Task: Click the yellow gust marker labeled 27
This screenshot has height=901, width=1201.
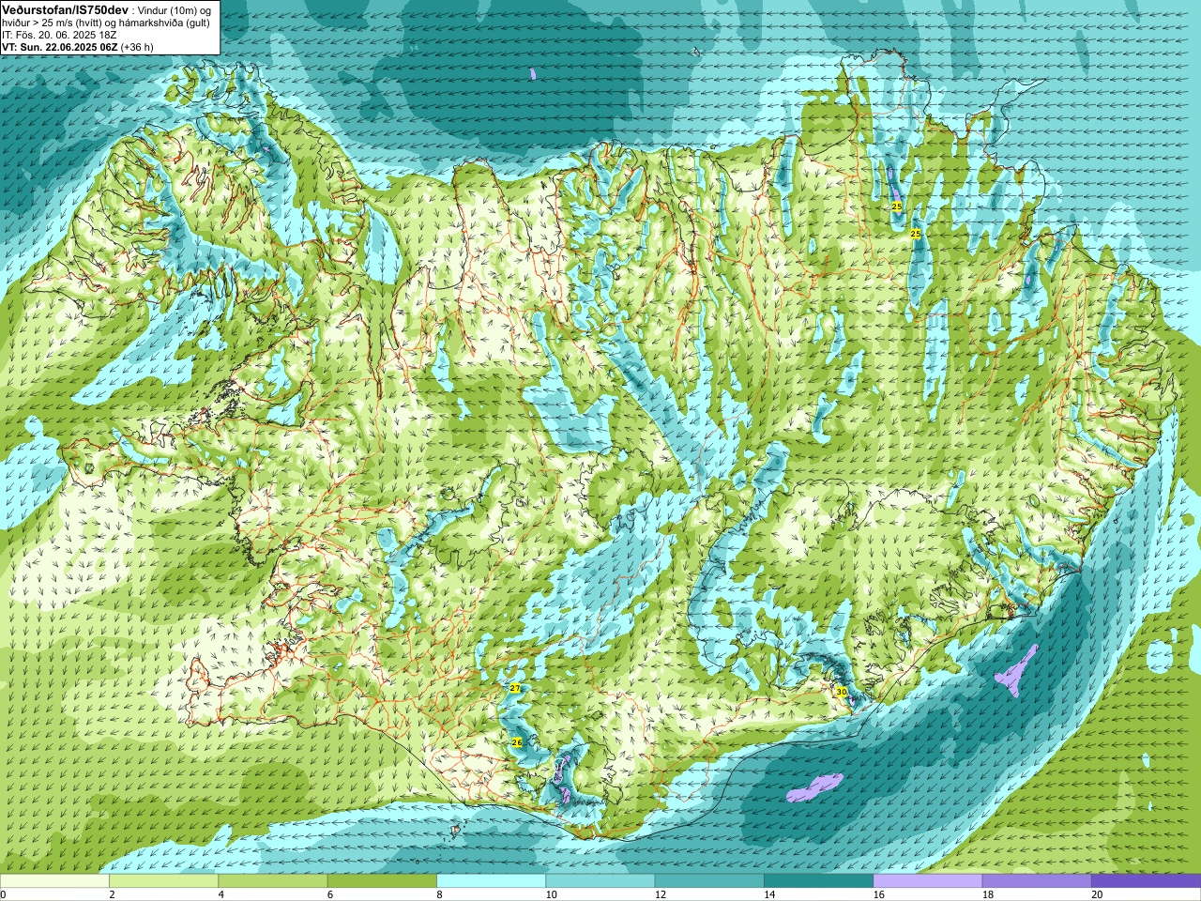Action: 515,688
